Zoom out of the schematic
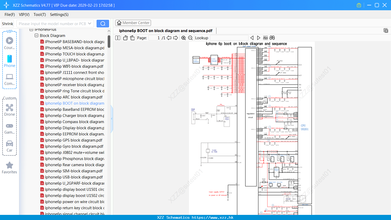 pos(190,38)
